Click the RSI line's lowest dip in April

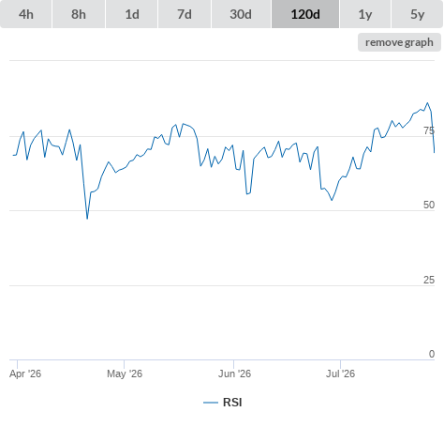coord(87,219)
